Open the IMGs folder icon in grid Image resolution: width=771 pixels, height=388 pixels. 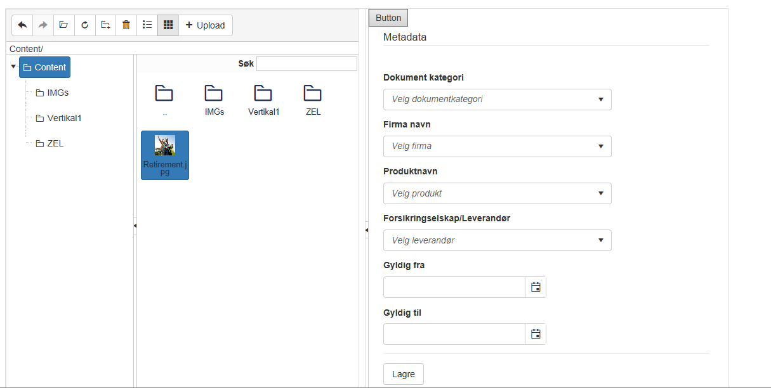(214, 94)
